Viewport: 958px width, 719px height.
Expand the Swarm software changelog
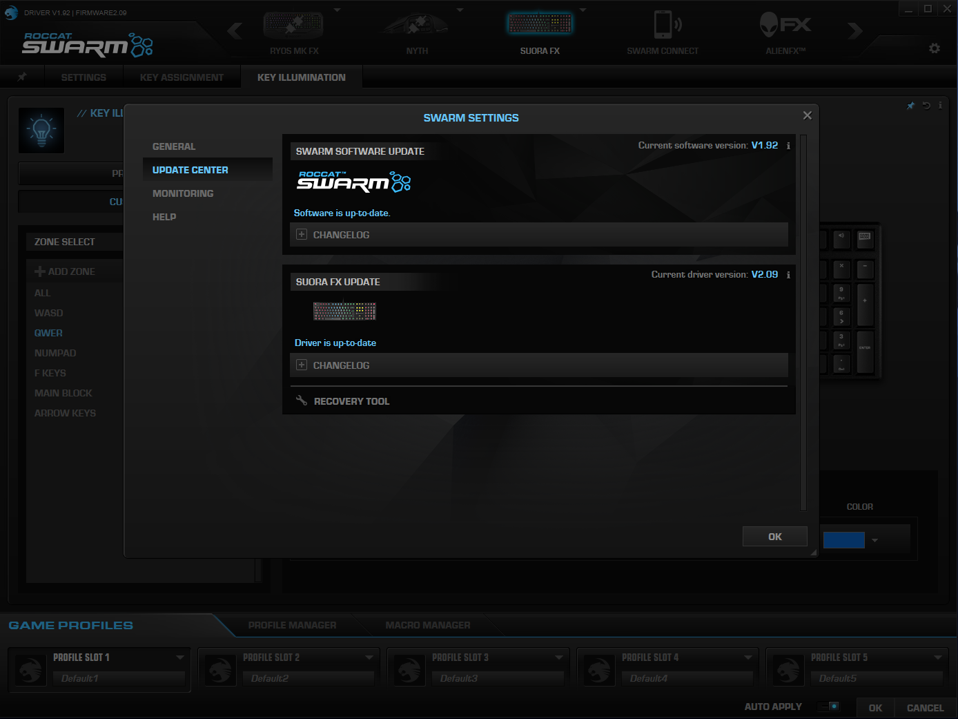539,235
